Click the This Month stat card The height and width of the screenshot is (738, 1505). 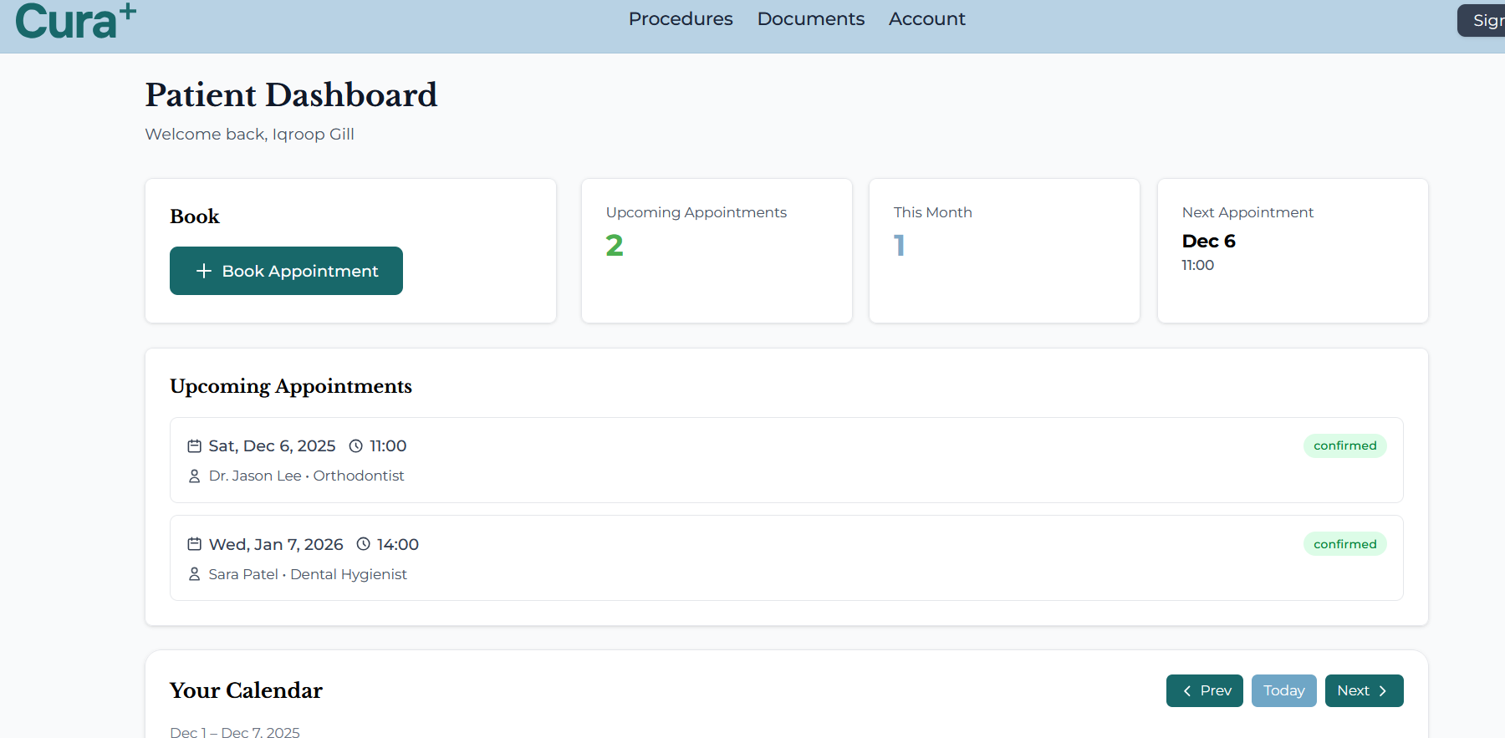pyautogui.click(x=1004, y=251)
